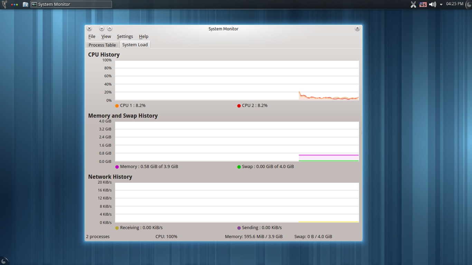Open the application launcher menu
This screenshot has height=265, width=472.
(4, 4)
